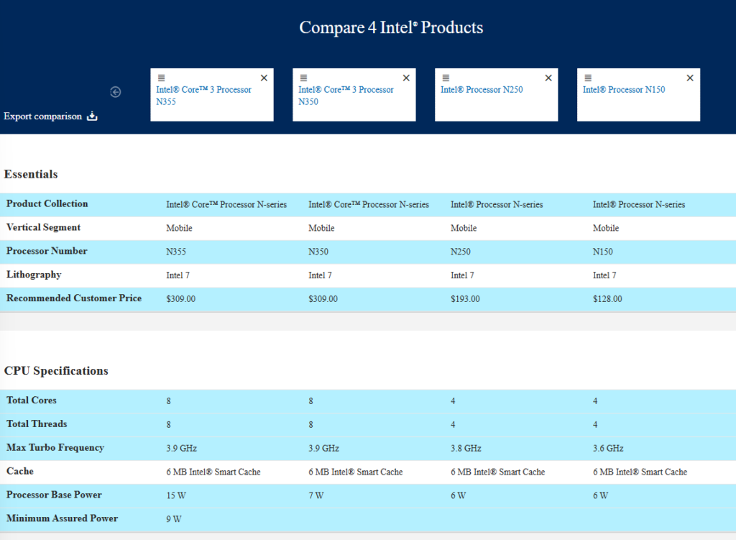Click the Processor Number row label
736x540 pixels.
tap(47, 251)
